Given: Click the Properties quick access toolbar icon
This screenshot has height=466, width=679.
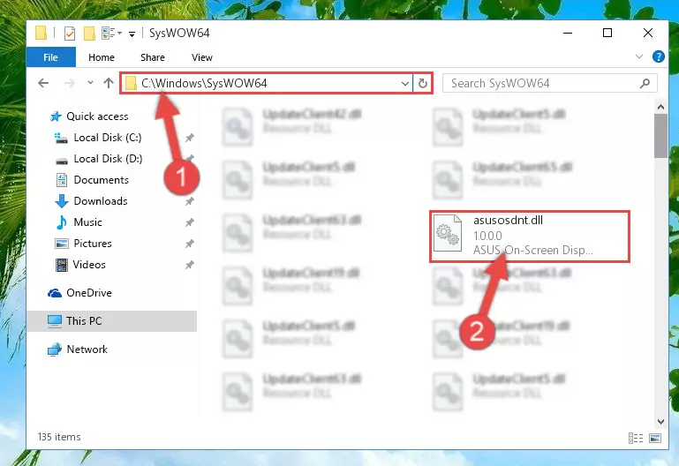Looking at the screenshot, I should coord(69,33).
